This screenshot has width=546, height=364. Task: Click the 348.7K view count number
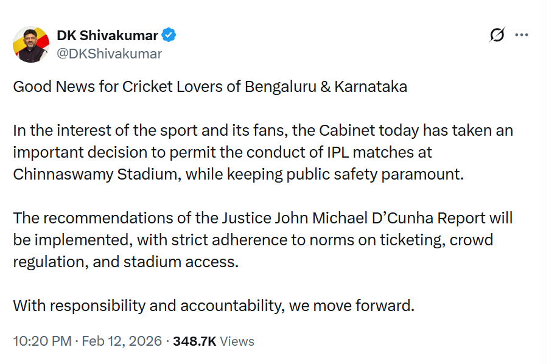[194, 341]
